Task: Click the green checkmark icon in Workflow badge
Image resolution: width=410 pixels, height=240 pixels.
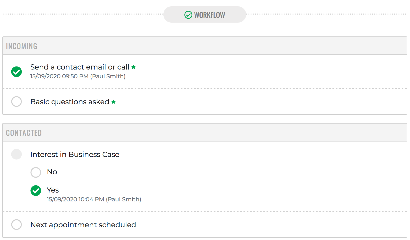Action: tap(188, 15)
